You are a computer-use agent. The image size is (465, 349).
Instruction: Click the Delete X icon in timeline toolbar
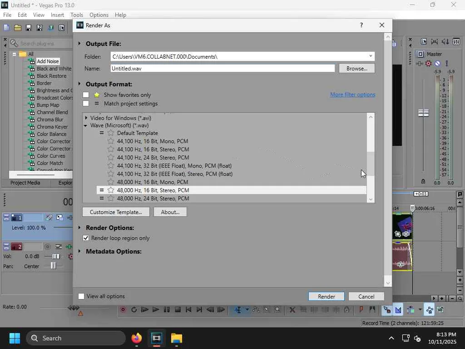click(292, 310)
